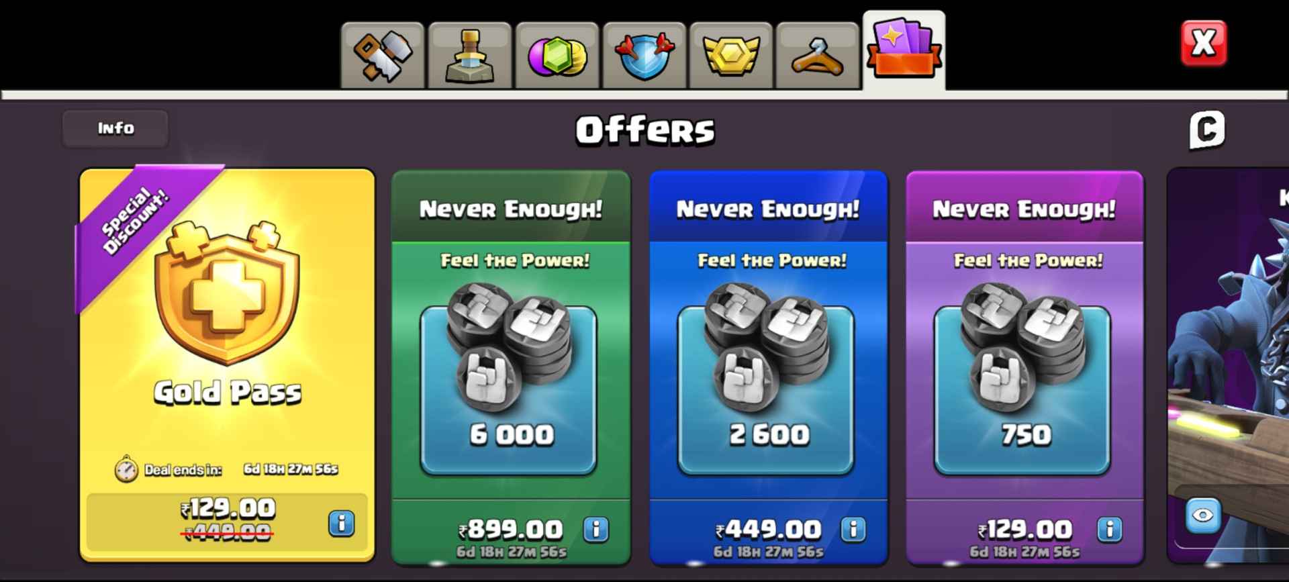This screenshot has height=582, width=1289.
Task: Select the clothes hanger skins tab
Action: point(818,56)
